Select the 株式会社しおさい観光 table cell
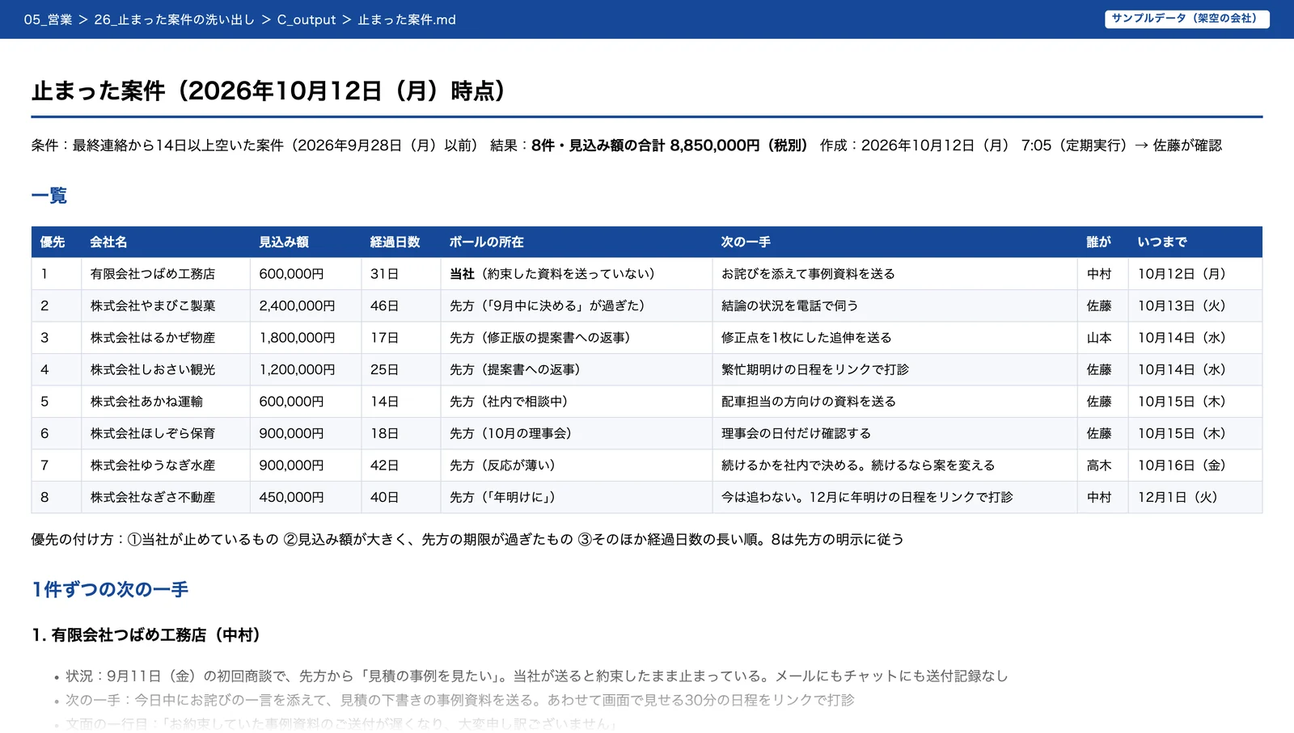Image resolution: width=1294 pixels, height=733 pixels. (165, 369)
